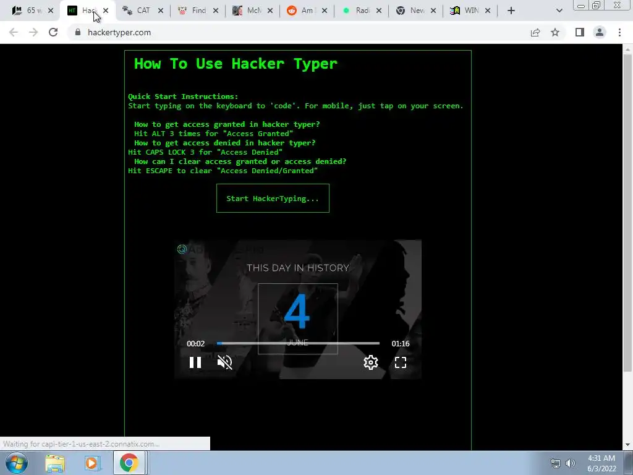Viewport: 633px width, 475px height.
Task: Bookmark this page with the star
Action: [555, 32]
